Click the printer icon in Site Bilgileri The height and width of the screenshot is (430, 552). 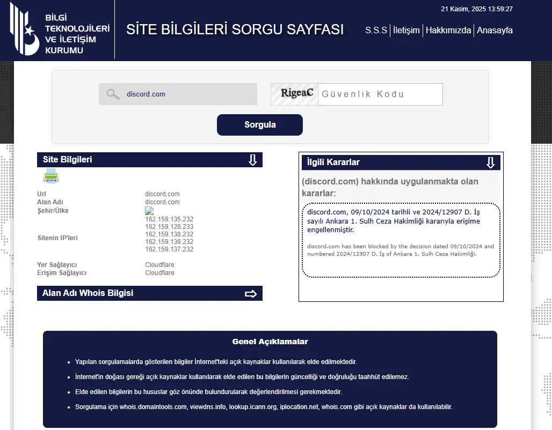click(50, 176)
